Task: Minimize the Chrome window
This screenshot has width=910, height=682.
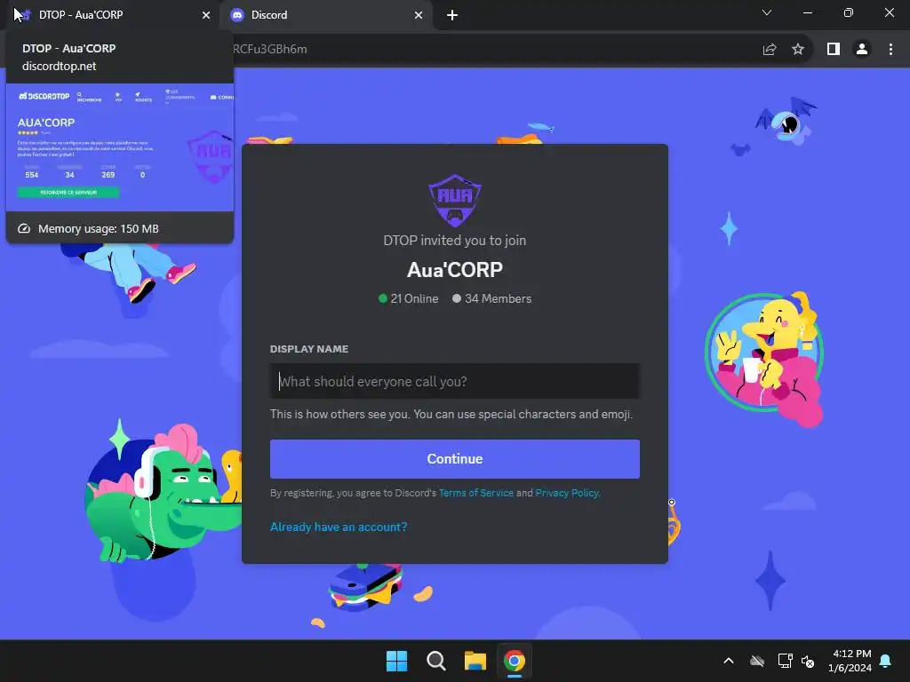Action: click(x=807, y=12)
